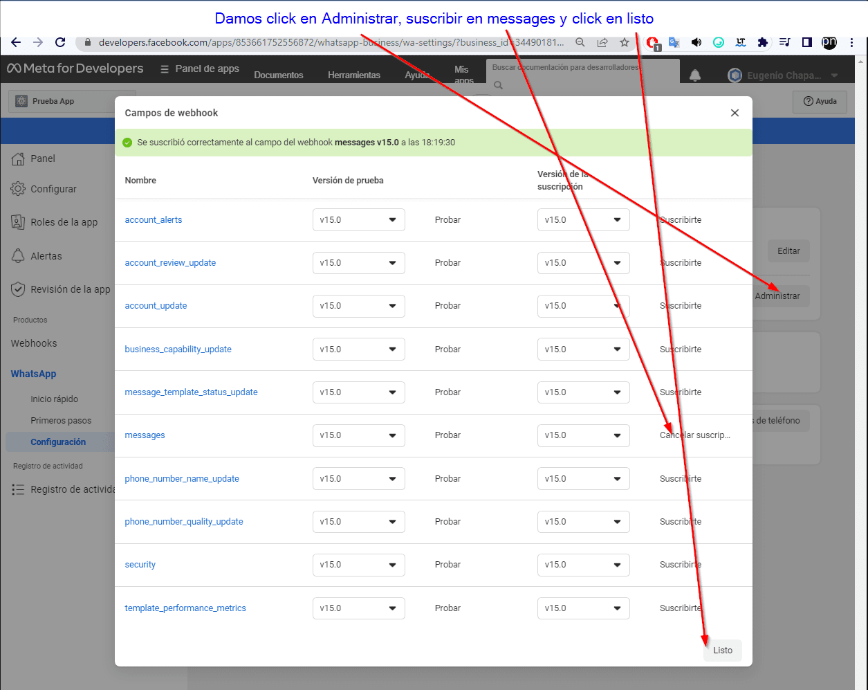Close the Campos de webhook dialog
868x690 pixels.
pyautogui.click(x=735, y=113)
